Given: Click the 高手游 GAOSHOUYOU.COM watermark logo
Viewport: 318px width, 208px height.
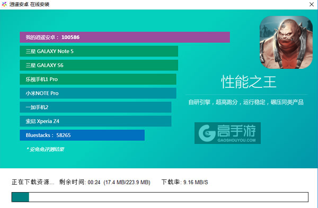Looking at the screenshot, I should pyautogui.click(x=227, y=133).
